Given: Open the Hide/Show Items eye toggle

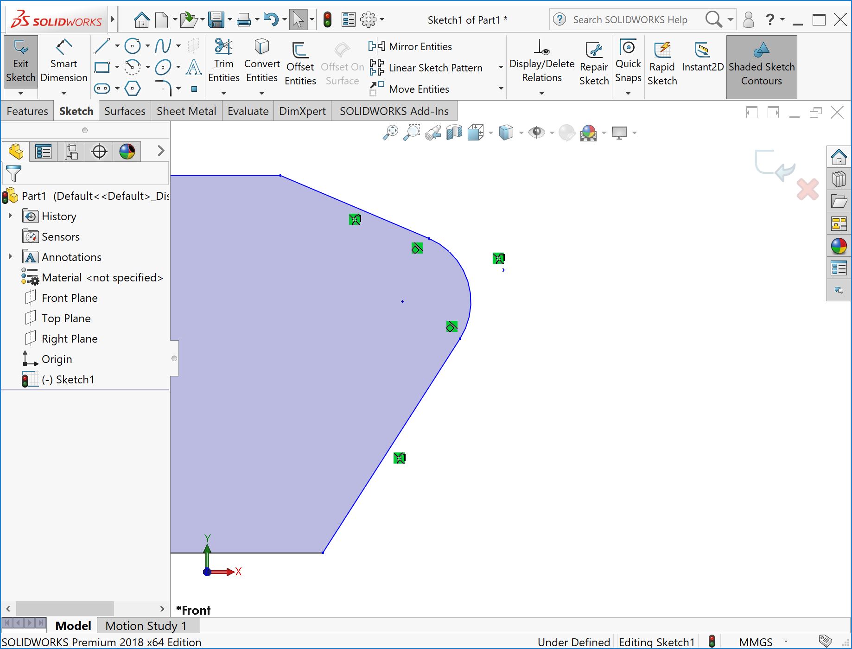Looking at the screenshot, I should click(x=536, y=133).
